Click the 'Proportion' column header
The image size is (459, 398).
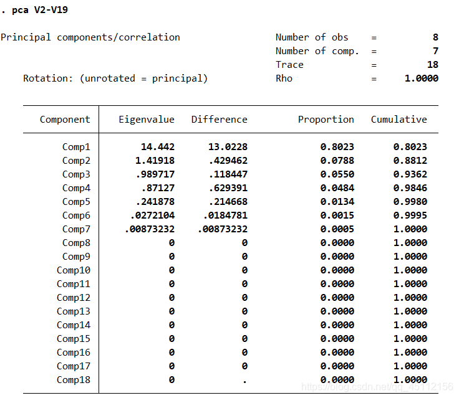point(326,120)
